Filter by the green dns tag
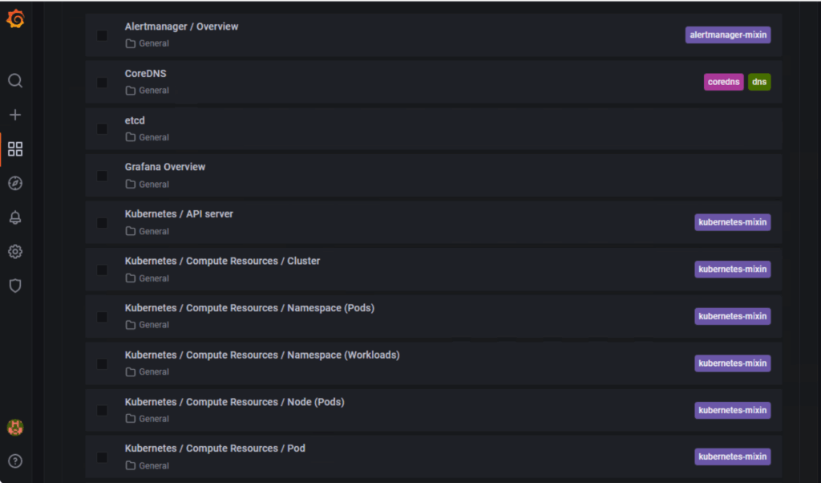The image size is (821, 483). pos(758,82)
